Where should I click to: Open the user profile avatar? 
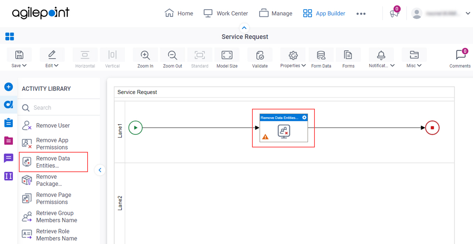click(x=417, y=14)
